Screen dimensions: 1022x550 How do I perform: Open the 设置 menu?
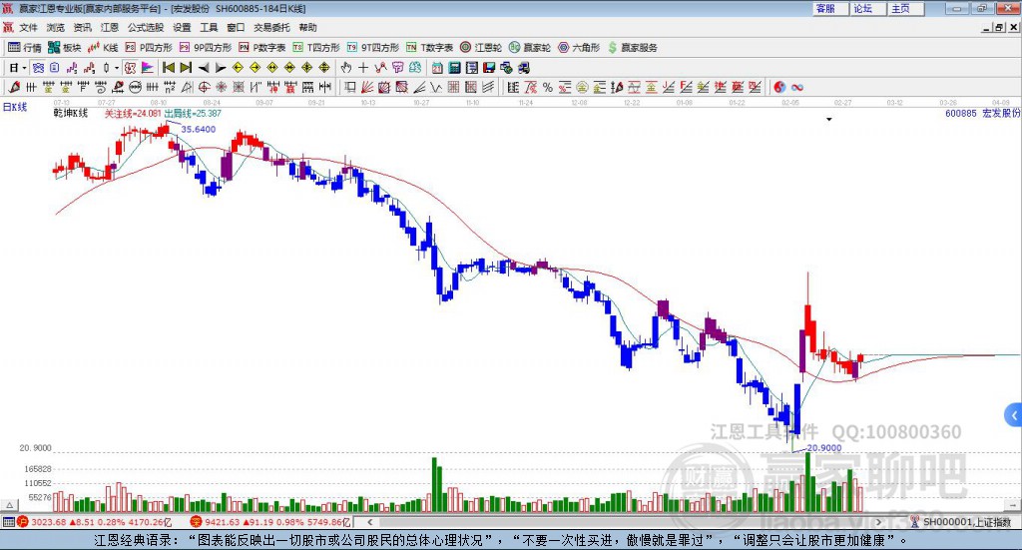click(182, 27)
